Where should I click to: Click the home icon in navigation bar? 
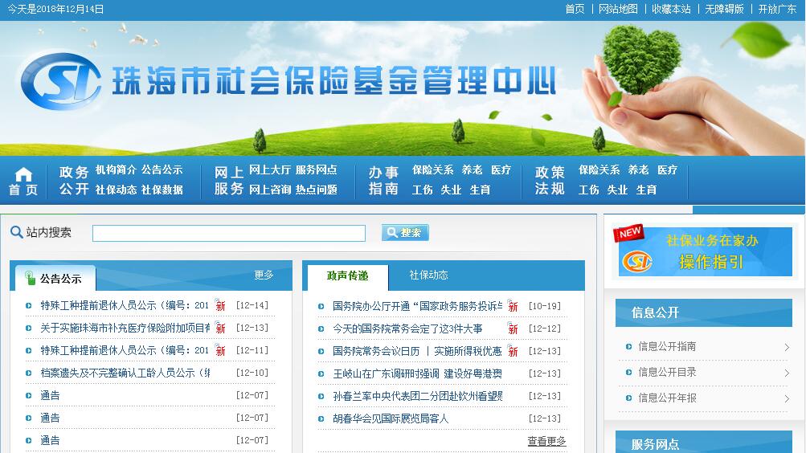23,174
